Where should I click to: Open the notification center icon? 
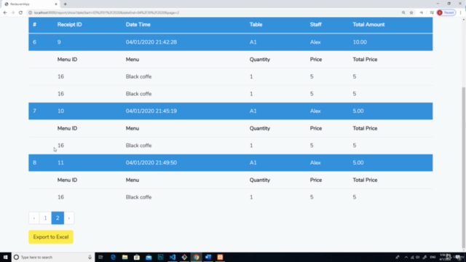coord(458,257)
